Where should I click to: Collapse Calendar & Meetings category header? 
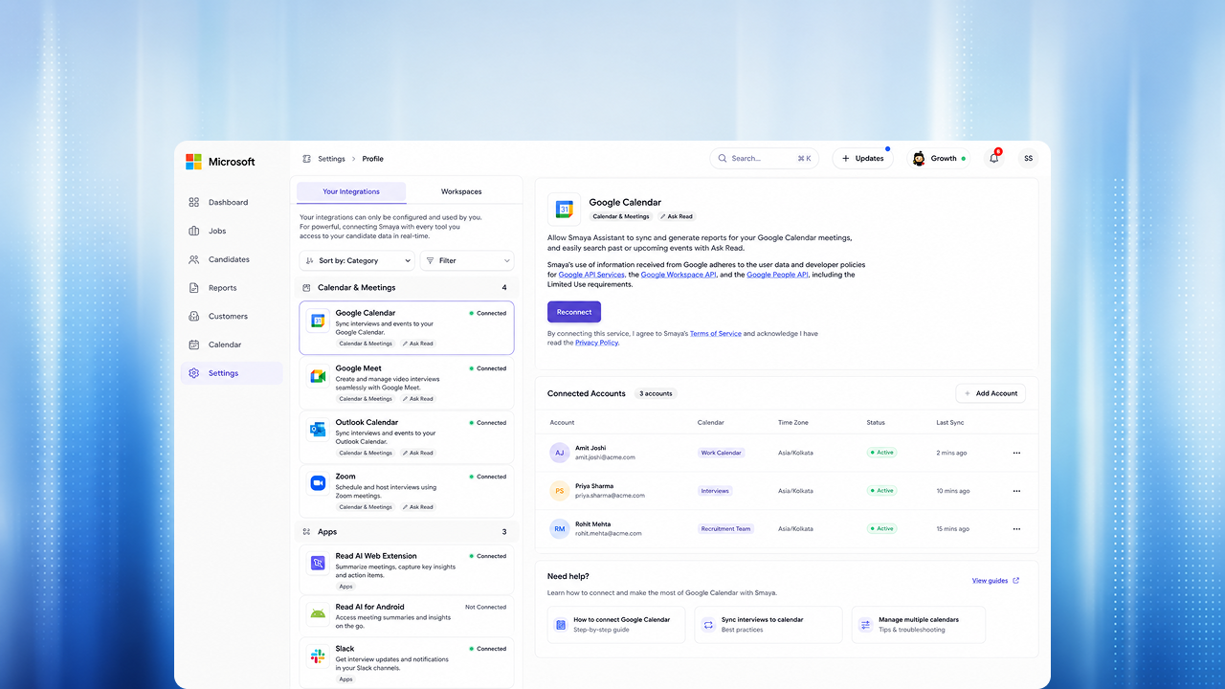pyautogui.click(x=407, y=287)
